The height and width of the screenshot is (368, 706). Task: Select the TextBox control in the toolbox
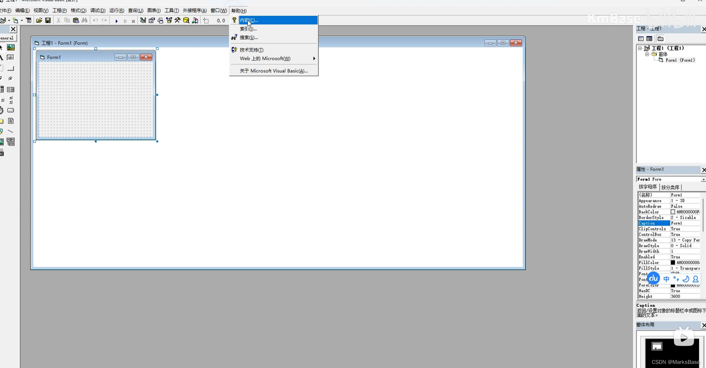click(x=11, y=58)
